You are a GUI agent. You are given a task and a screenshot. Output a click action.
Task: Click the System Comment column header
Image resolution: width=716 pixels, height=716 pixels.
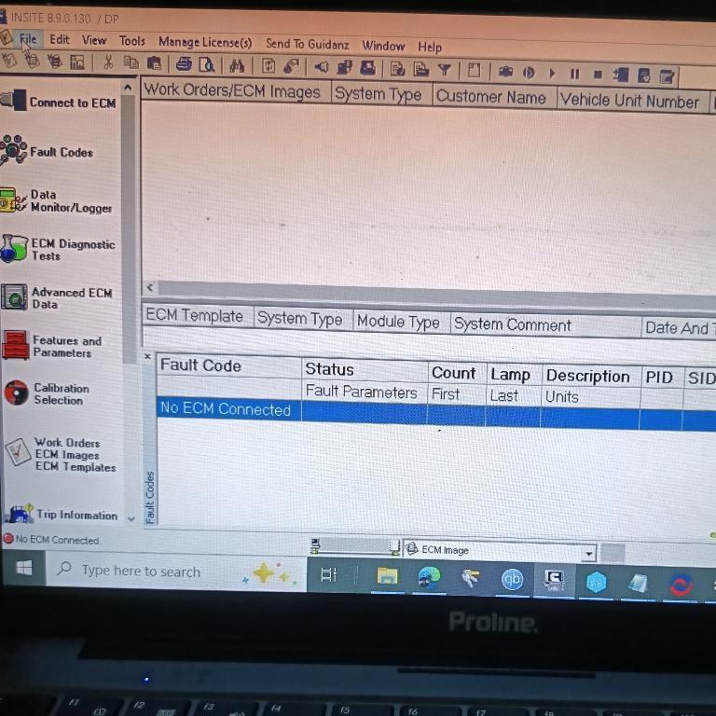[x=546, y=325]
